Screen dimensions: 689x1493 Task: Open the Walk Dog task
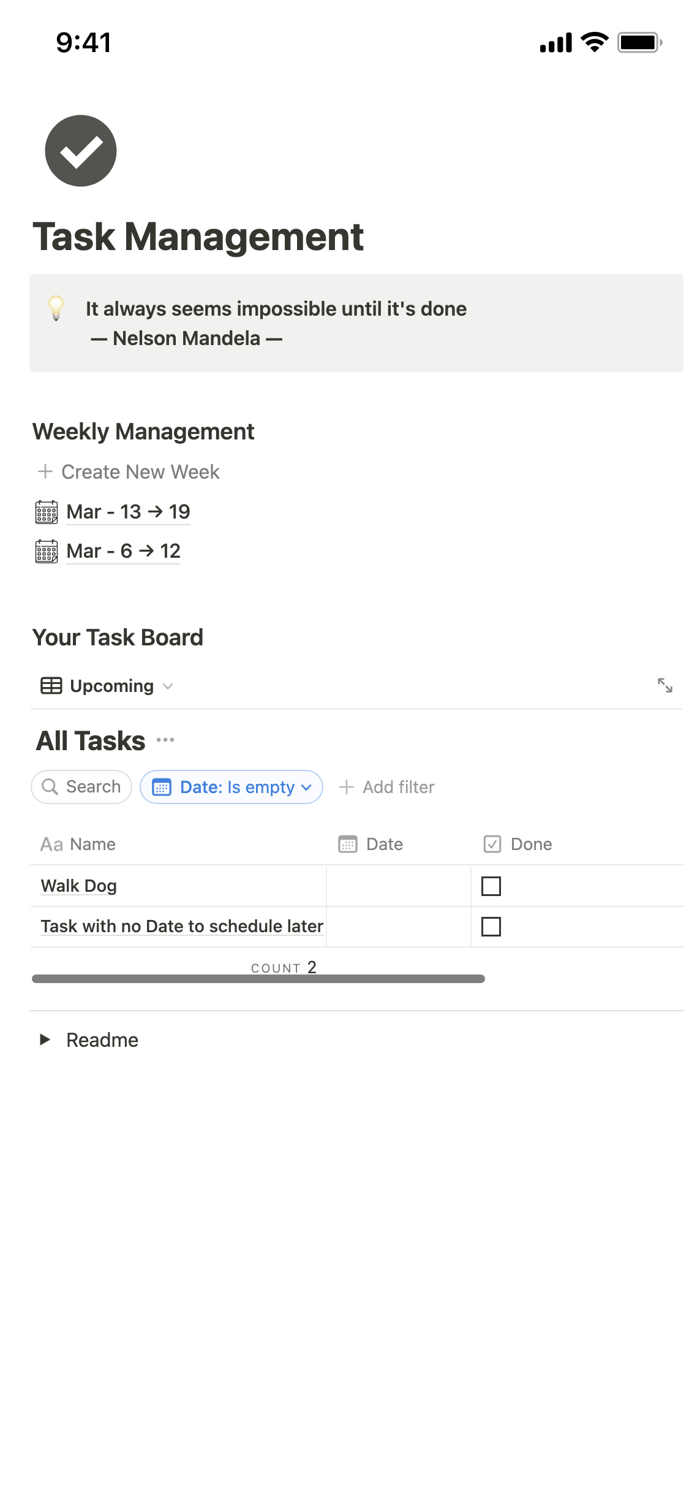coord(79,886)
